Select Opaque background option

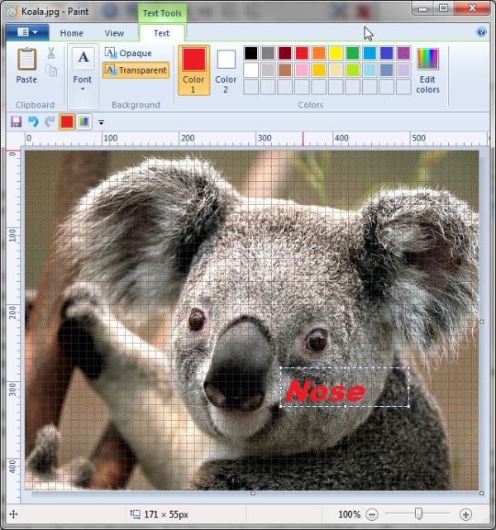(x=128, y=53)
